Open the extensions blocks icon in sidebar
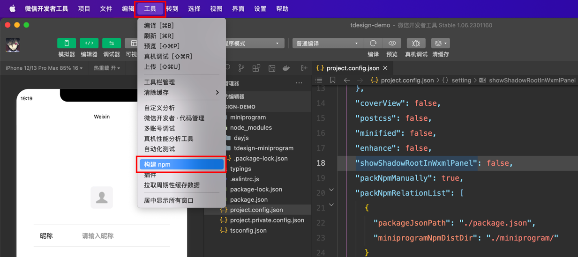Screen dimensions: 578x257 [x=256, y=68]
